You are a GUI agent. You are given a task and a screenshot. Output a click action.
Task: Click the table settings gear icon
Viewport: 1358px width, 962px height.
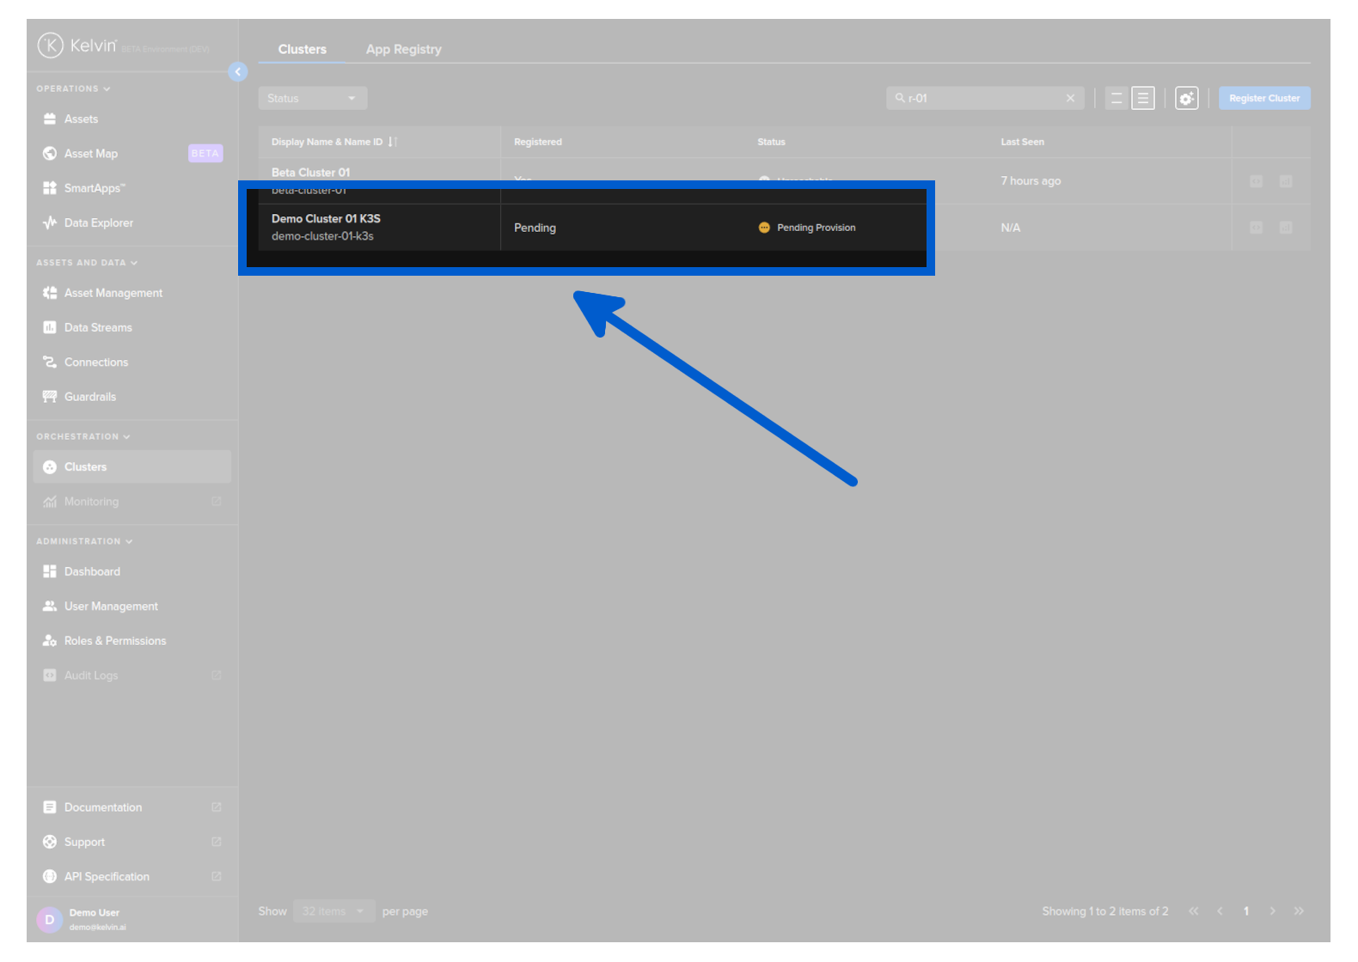click(1186, 99)
